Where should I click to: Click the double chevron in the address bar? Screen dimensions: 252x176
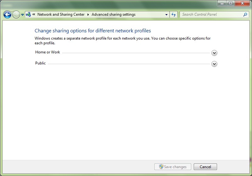point(34,14)
